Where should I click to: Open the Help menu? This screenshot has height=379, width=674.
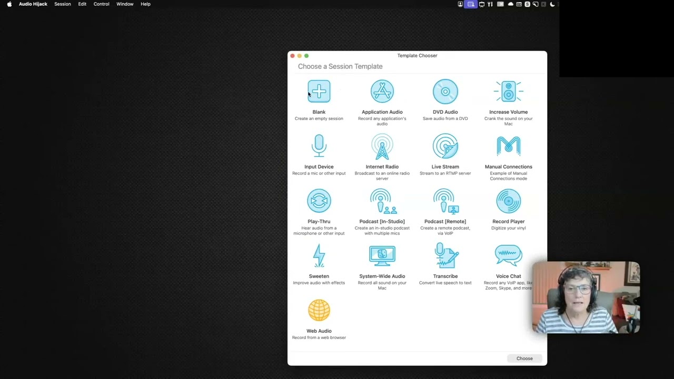pyautogui.click(x=145, y=4)
